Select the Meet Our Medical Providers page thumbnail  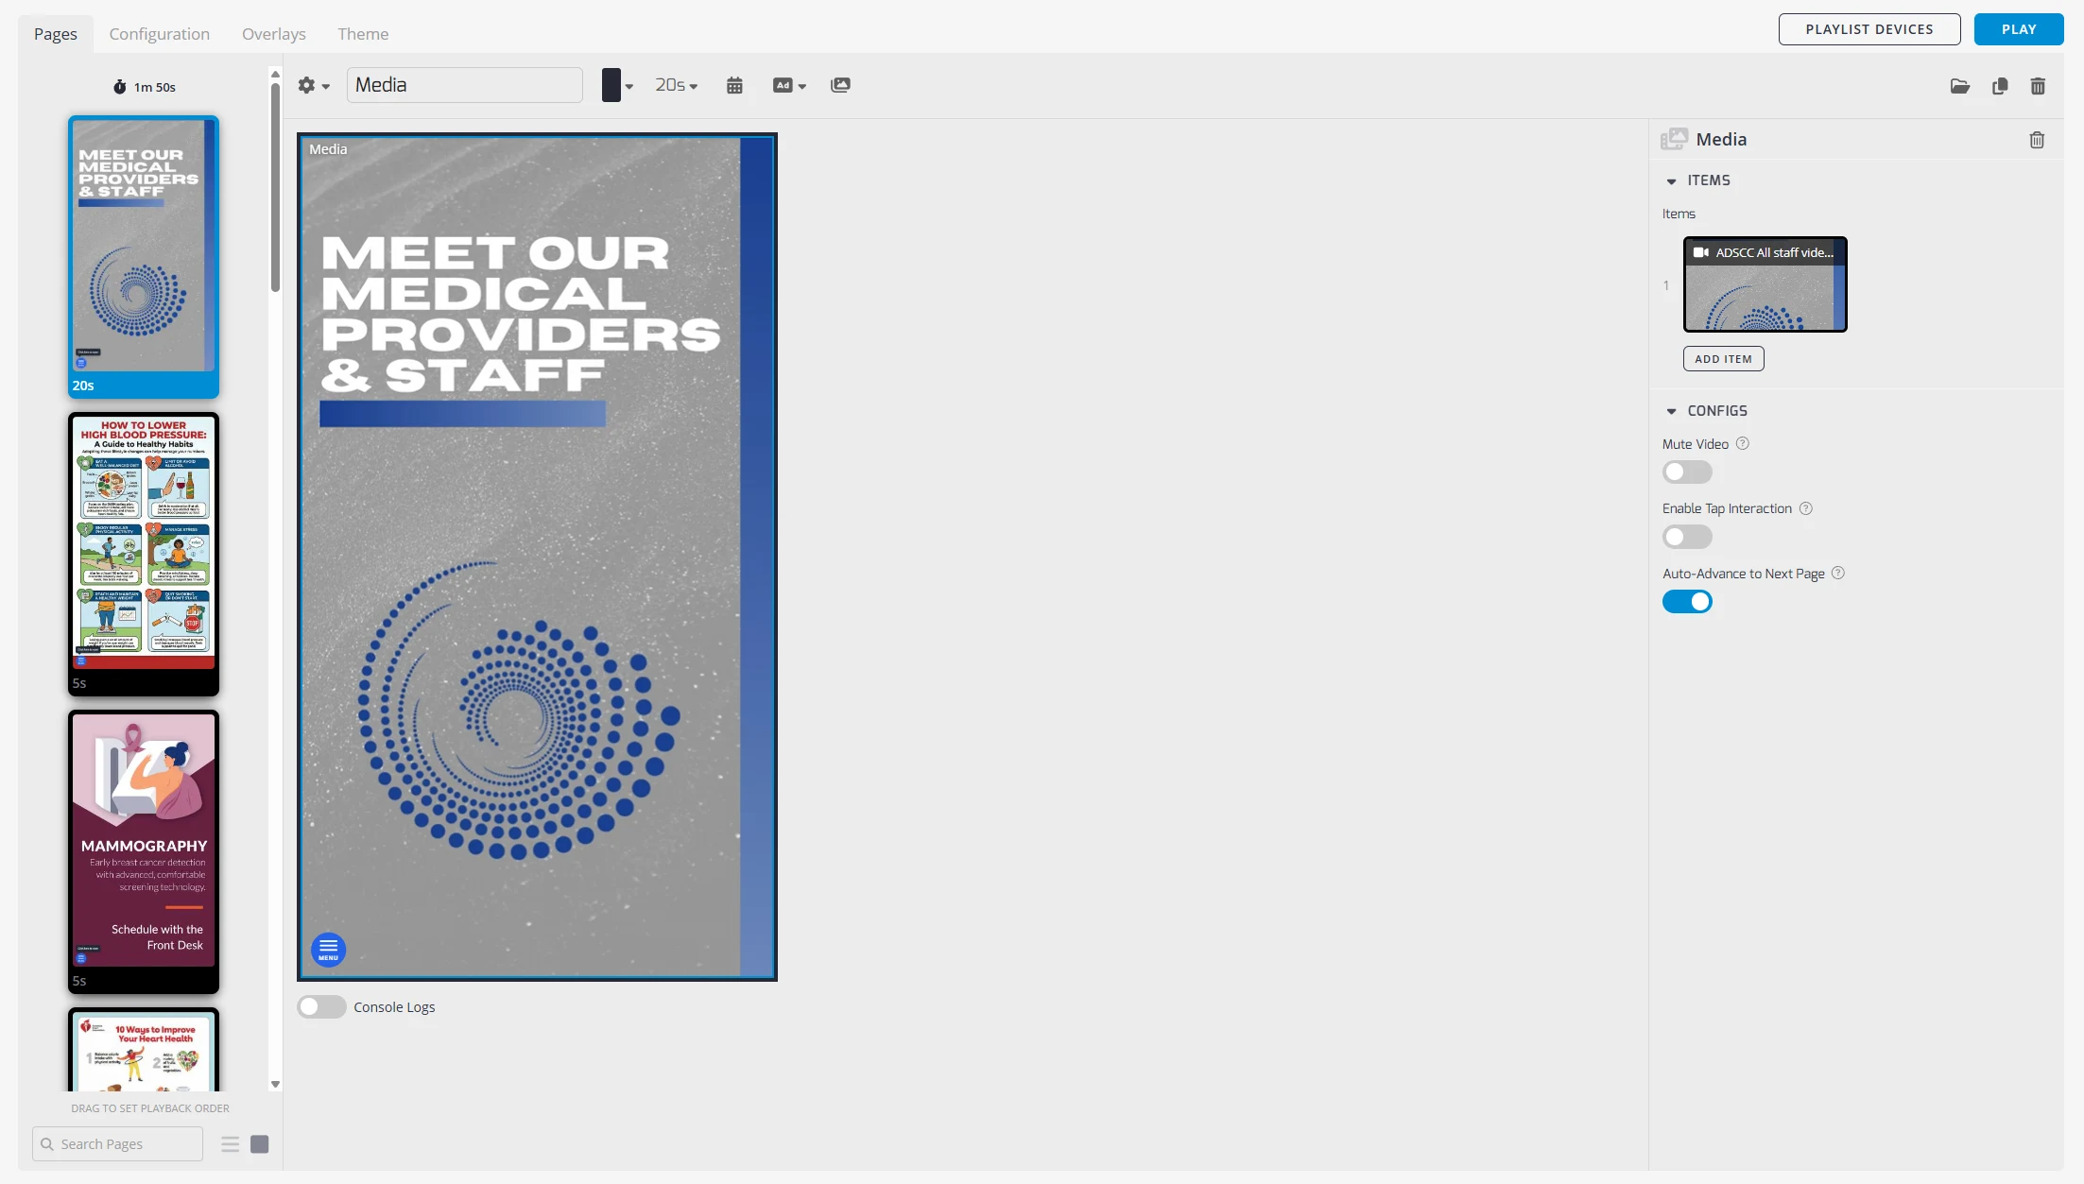(x=144, y=256)
